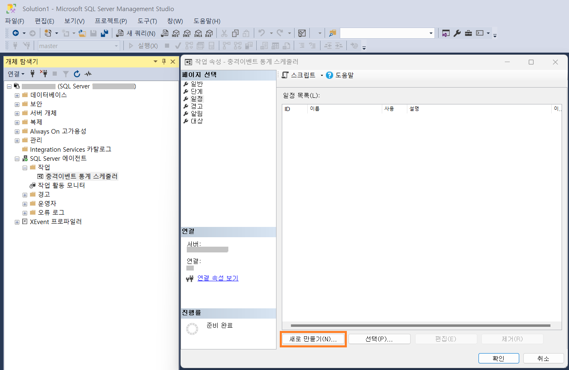The width and height of the screenshot is (569, 370).
Task: Click the Database Engine Query icon
Action: pyautogui.click(x=165, y=33)
